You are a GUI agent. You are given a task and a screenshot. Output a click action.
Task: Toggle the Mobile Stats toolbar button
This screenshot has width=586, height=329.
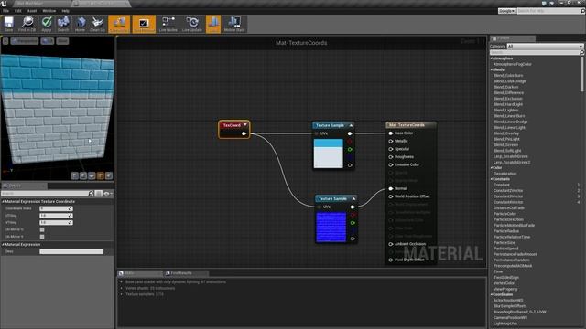[234, 24]
